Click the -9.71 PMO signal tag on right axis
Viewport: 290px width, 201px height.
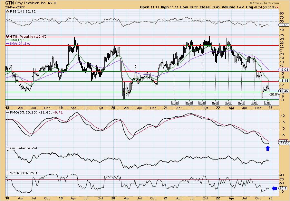(284, 141)
